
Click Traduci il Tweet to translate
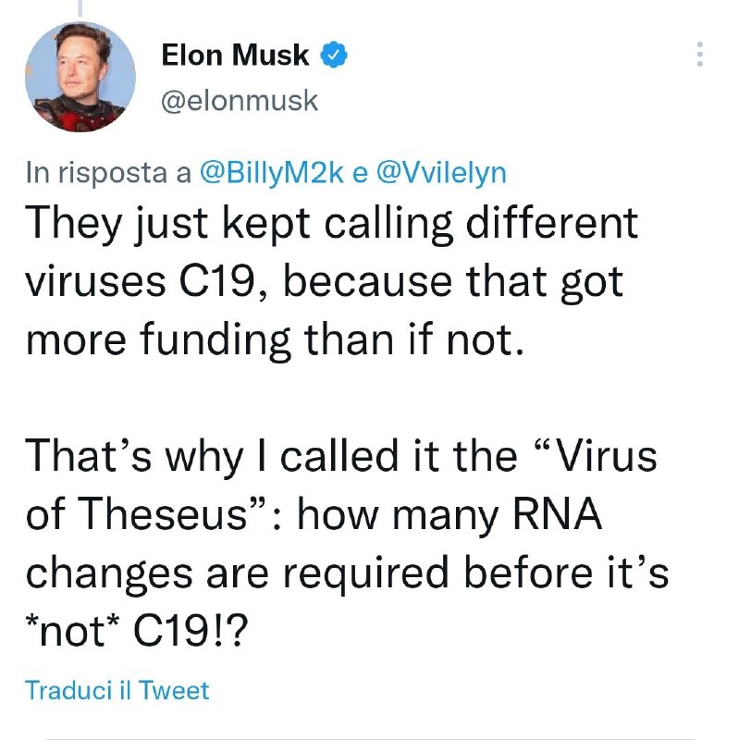click(117, 690)
